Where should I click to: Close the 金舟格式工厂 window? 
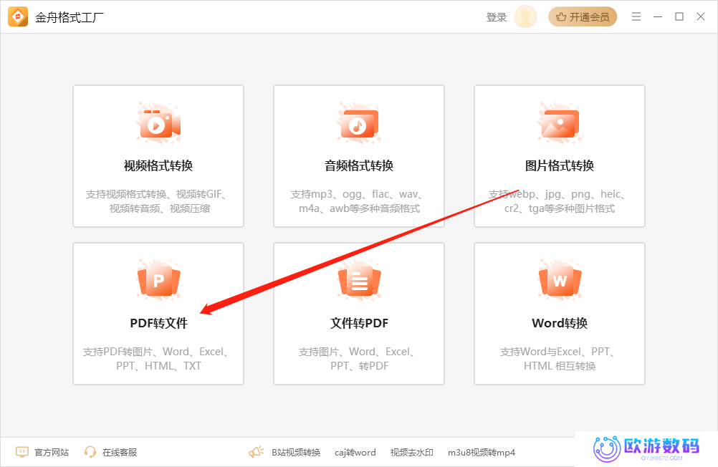coord(701,17)
